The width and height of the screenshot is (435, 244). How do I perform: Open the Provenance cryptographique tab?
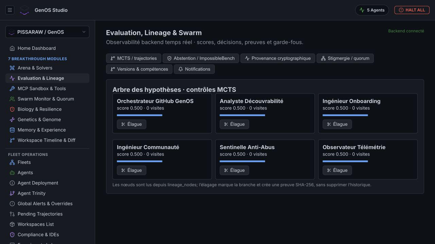(x=278, y=58)
